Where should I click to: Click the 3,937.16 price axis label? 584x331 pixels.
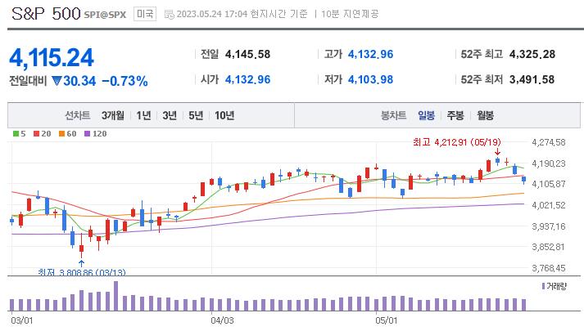pyautogui.click(x=549, y=226)
